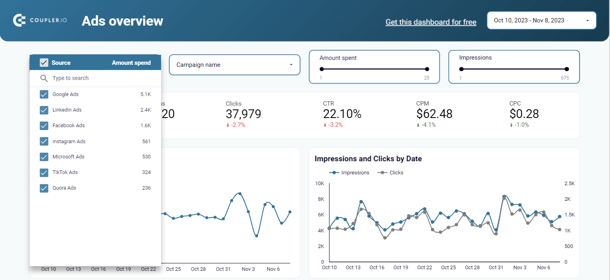Click the green arrow beside the CPC change

pos(510,125)
